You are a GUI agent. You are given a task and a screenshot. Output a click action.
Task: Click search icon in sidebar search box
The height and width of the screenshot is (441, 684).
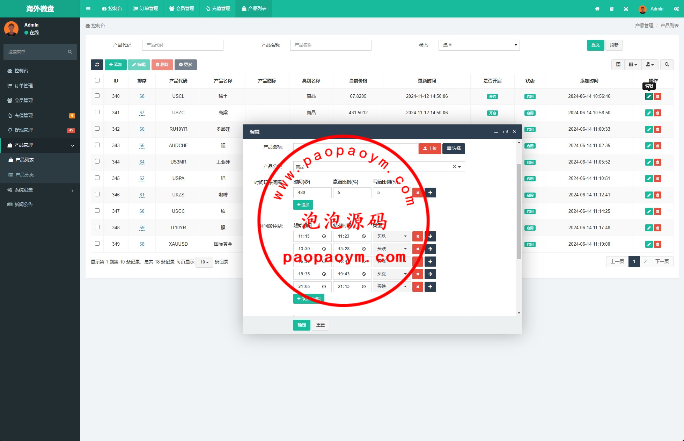pyautogui.click(x=70, y=52)
